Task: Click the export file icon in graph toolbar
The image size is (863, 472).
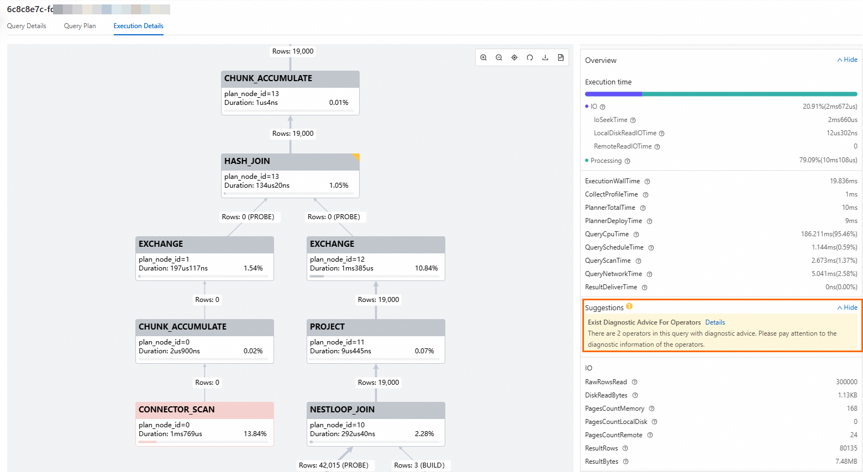Action: pos(561,57)
